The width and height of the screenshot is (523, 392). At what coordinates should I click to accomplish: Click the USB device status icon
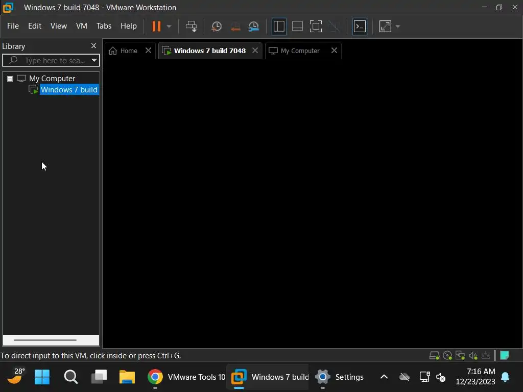pos(486,356)
